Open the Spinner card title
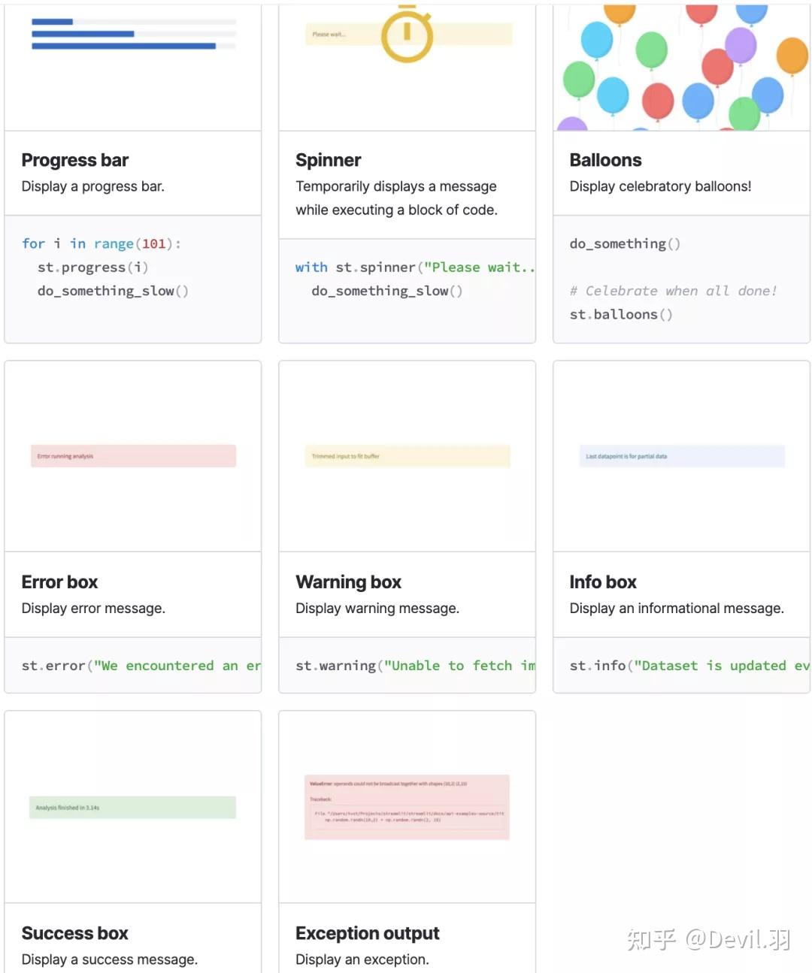 tap(328, 160)
